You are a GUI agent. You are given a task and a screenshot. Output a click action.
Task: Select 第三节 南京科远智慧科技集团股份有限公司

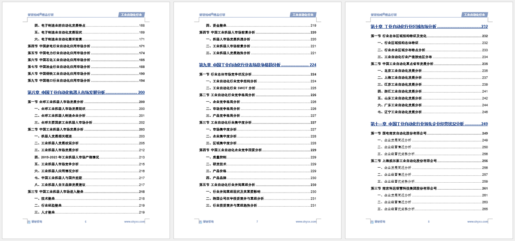(429, 188)
